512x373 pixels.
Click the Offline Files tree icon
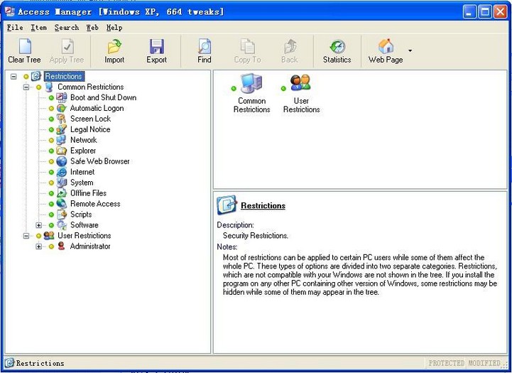pos(61,193)
